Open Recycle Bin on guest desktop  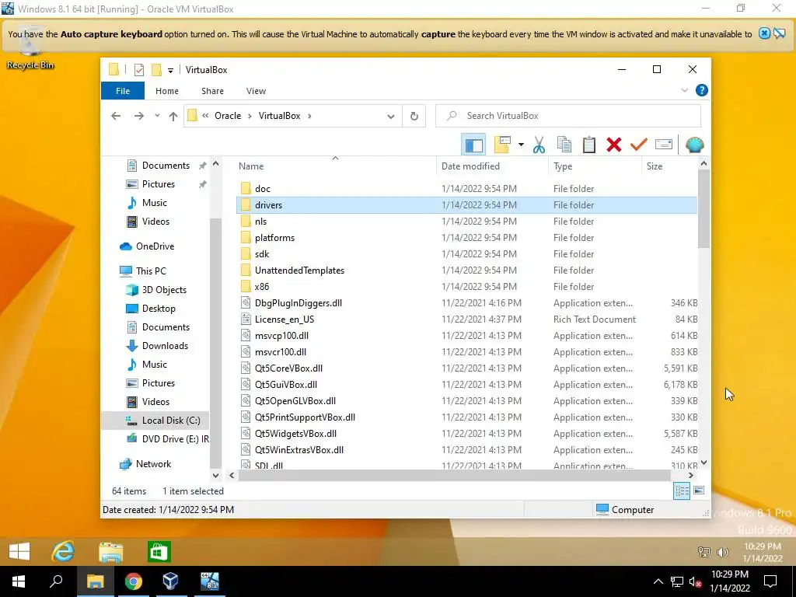click(30, 50)
